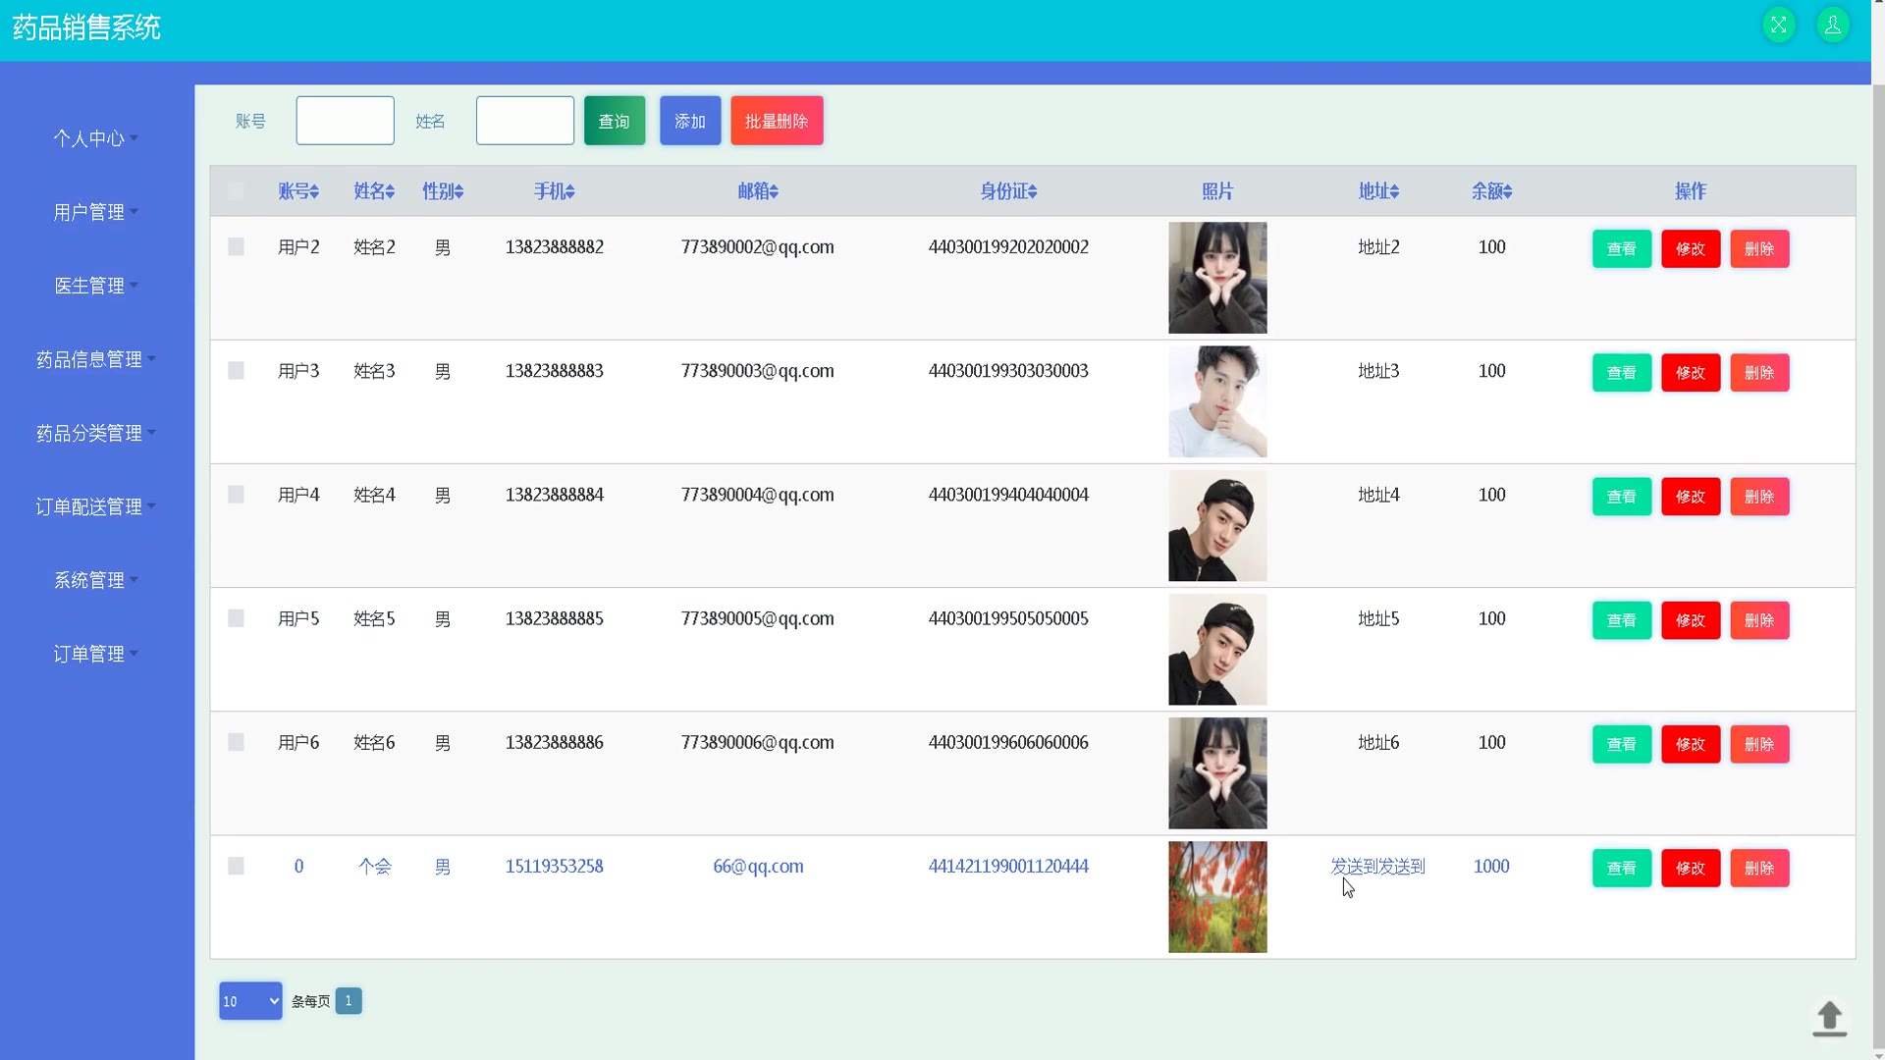
Task: Check the row checkbox for 用户6
Action: [x=236, y=743]
